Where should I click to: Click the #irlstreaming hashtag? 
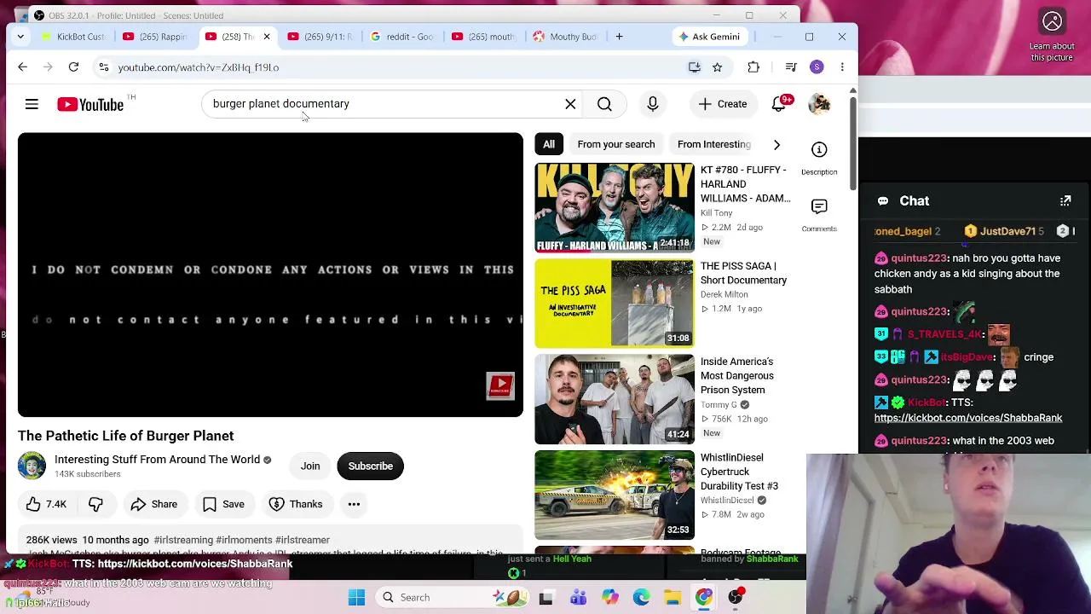pos(183,540)
